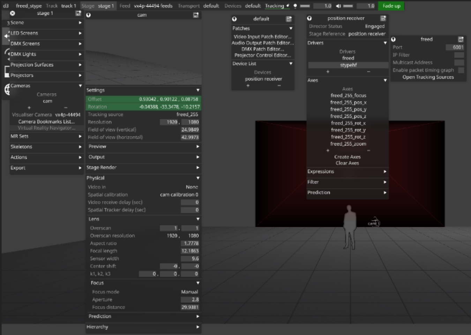Click the close icon of the stage 1 editor
This screenshot has height=335, width=471.
[x=13, y=13]
